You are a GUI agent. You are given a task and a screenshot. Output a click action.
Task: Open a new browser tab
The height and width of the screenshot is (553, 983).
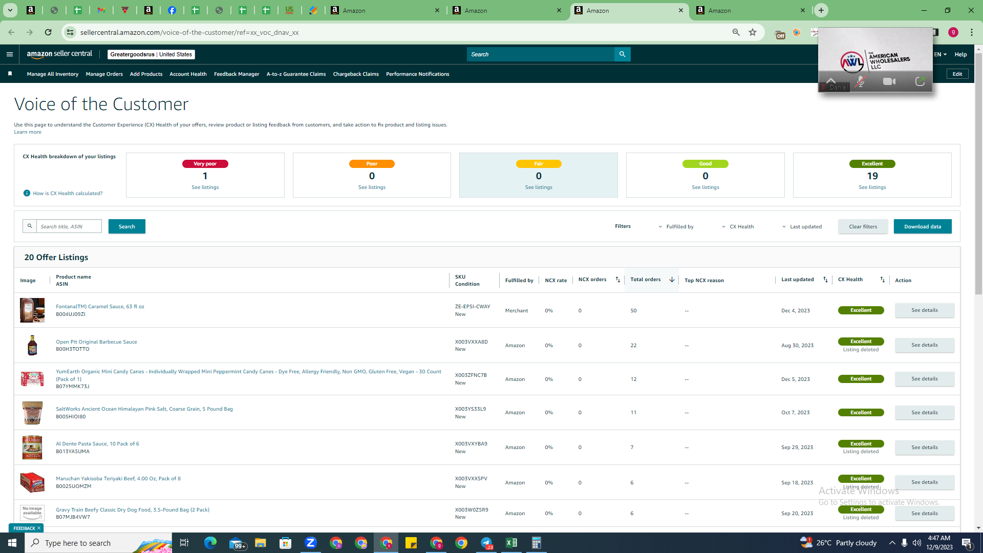coord(821,10)
